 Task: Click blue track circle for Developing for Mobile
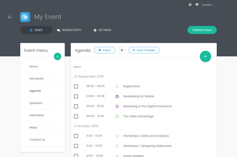pyautogui.click(x=117, y=96)
